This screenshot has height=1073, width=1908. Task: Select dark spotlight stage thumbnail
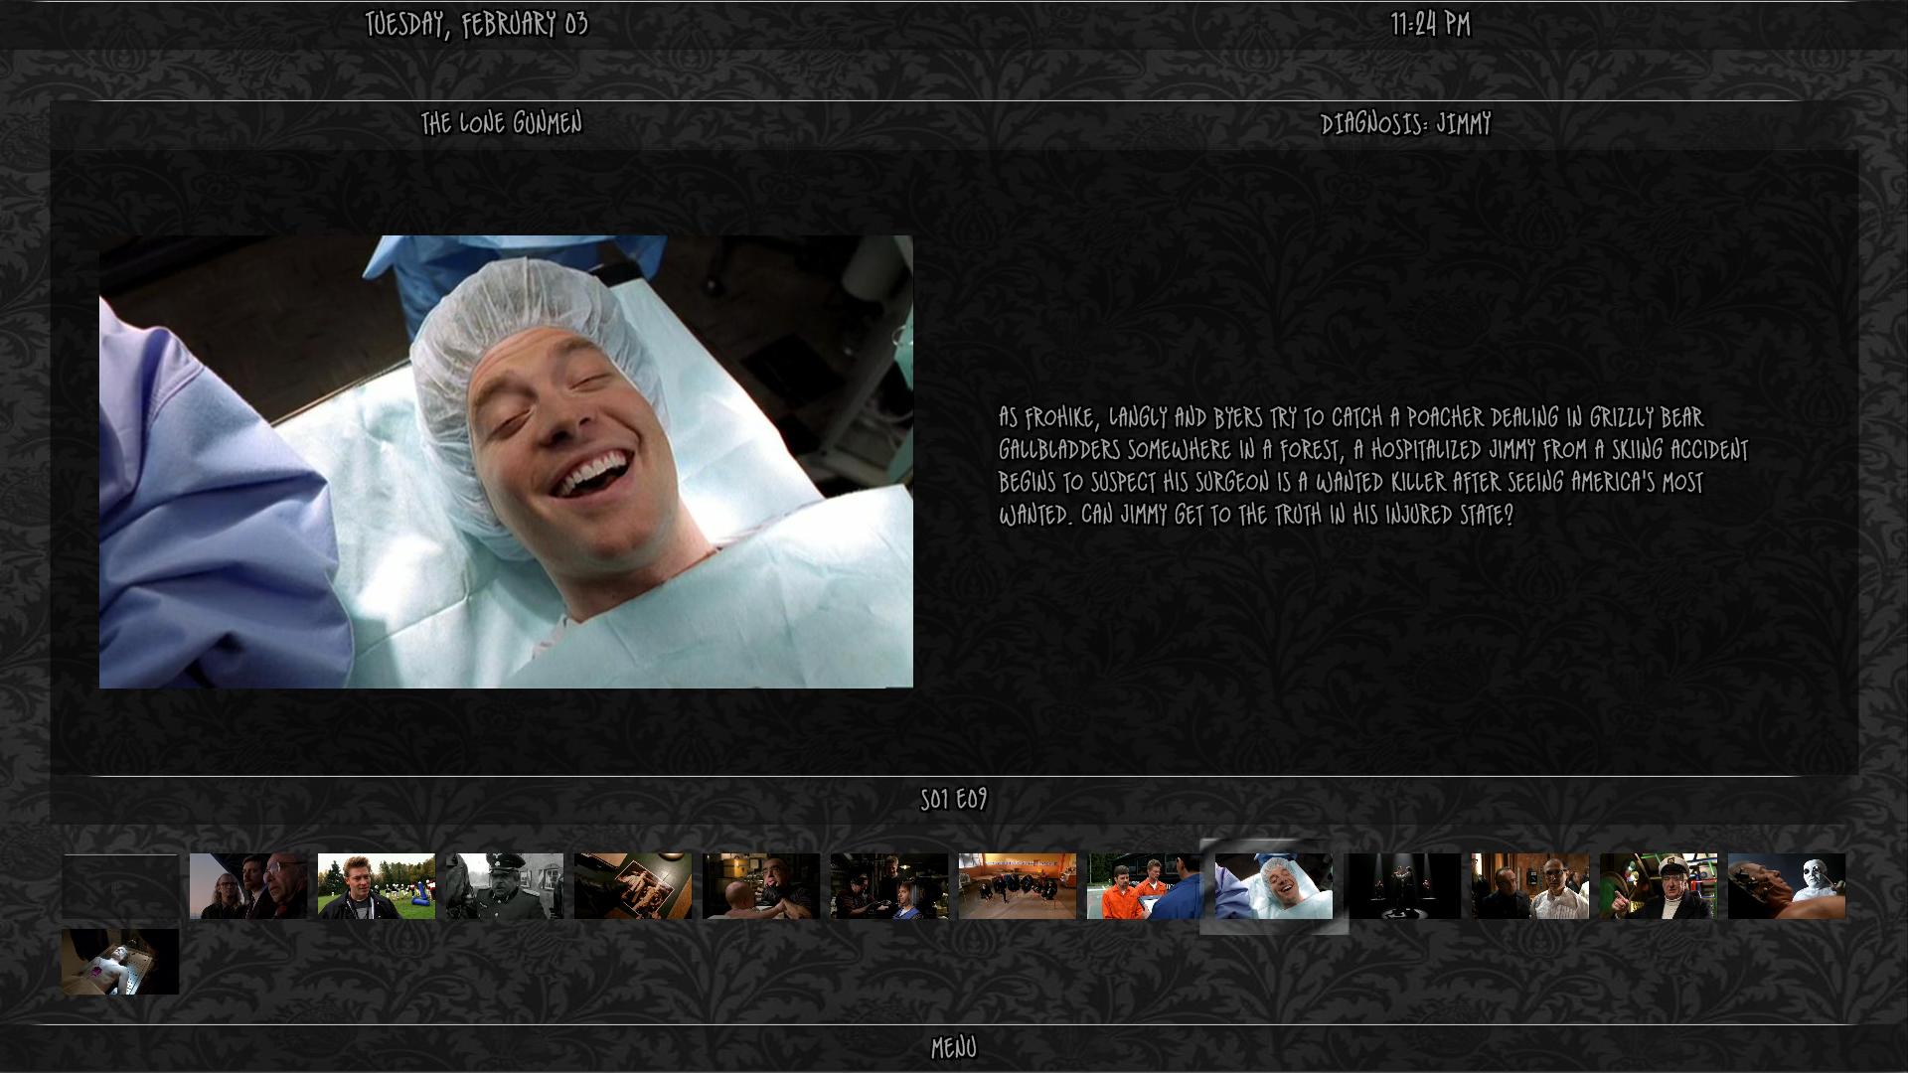click(x=1402, y=886)
